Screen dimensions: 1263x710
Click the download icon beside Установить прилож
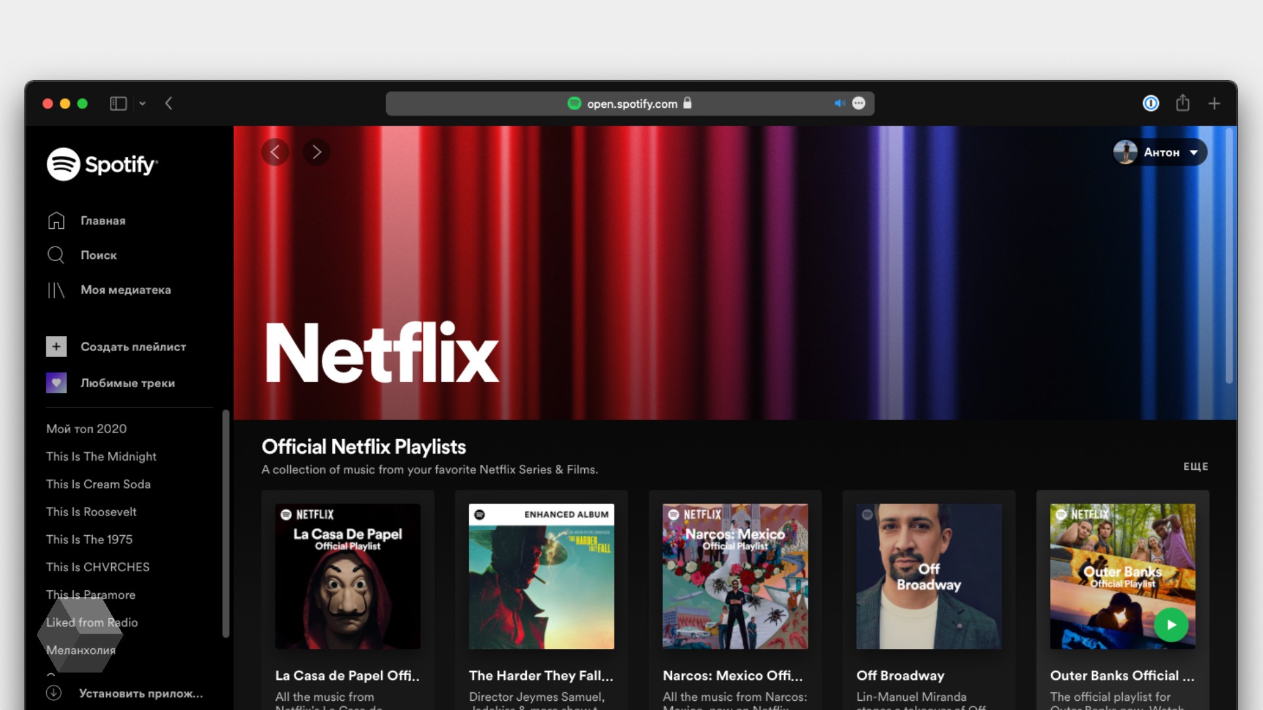(54, 693)
